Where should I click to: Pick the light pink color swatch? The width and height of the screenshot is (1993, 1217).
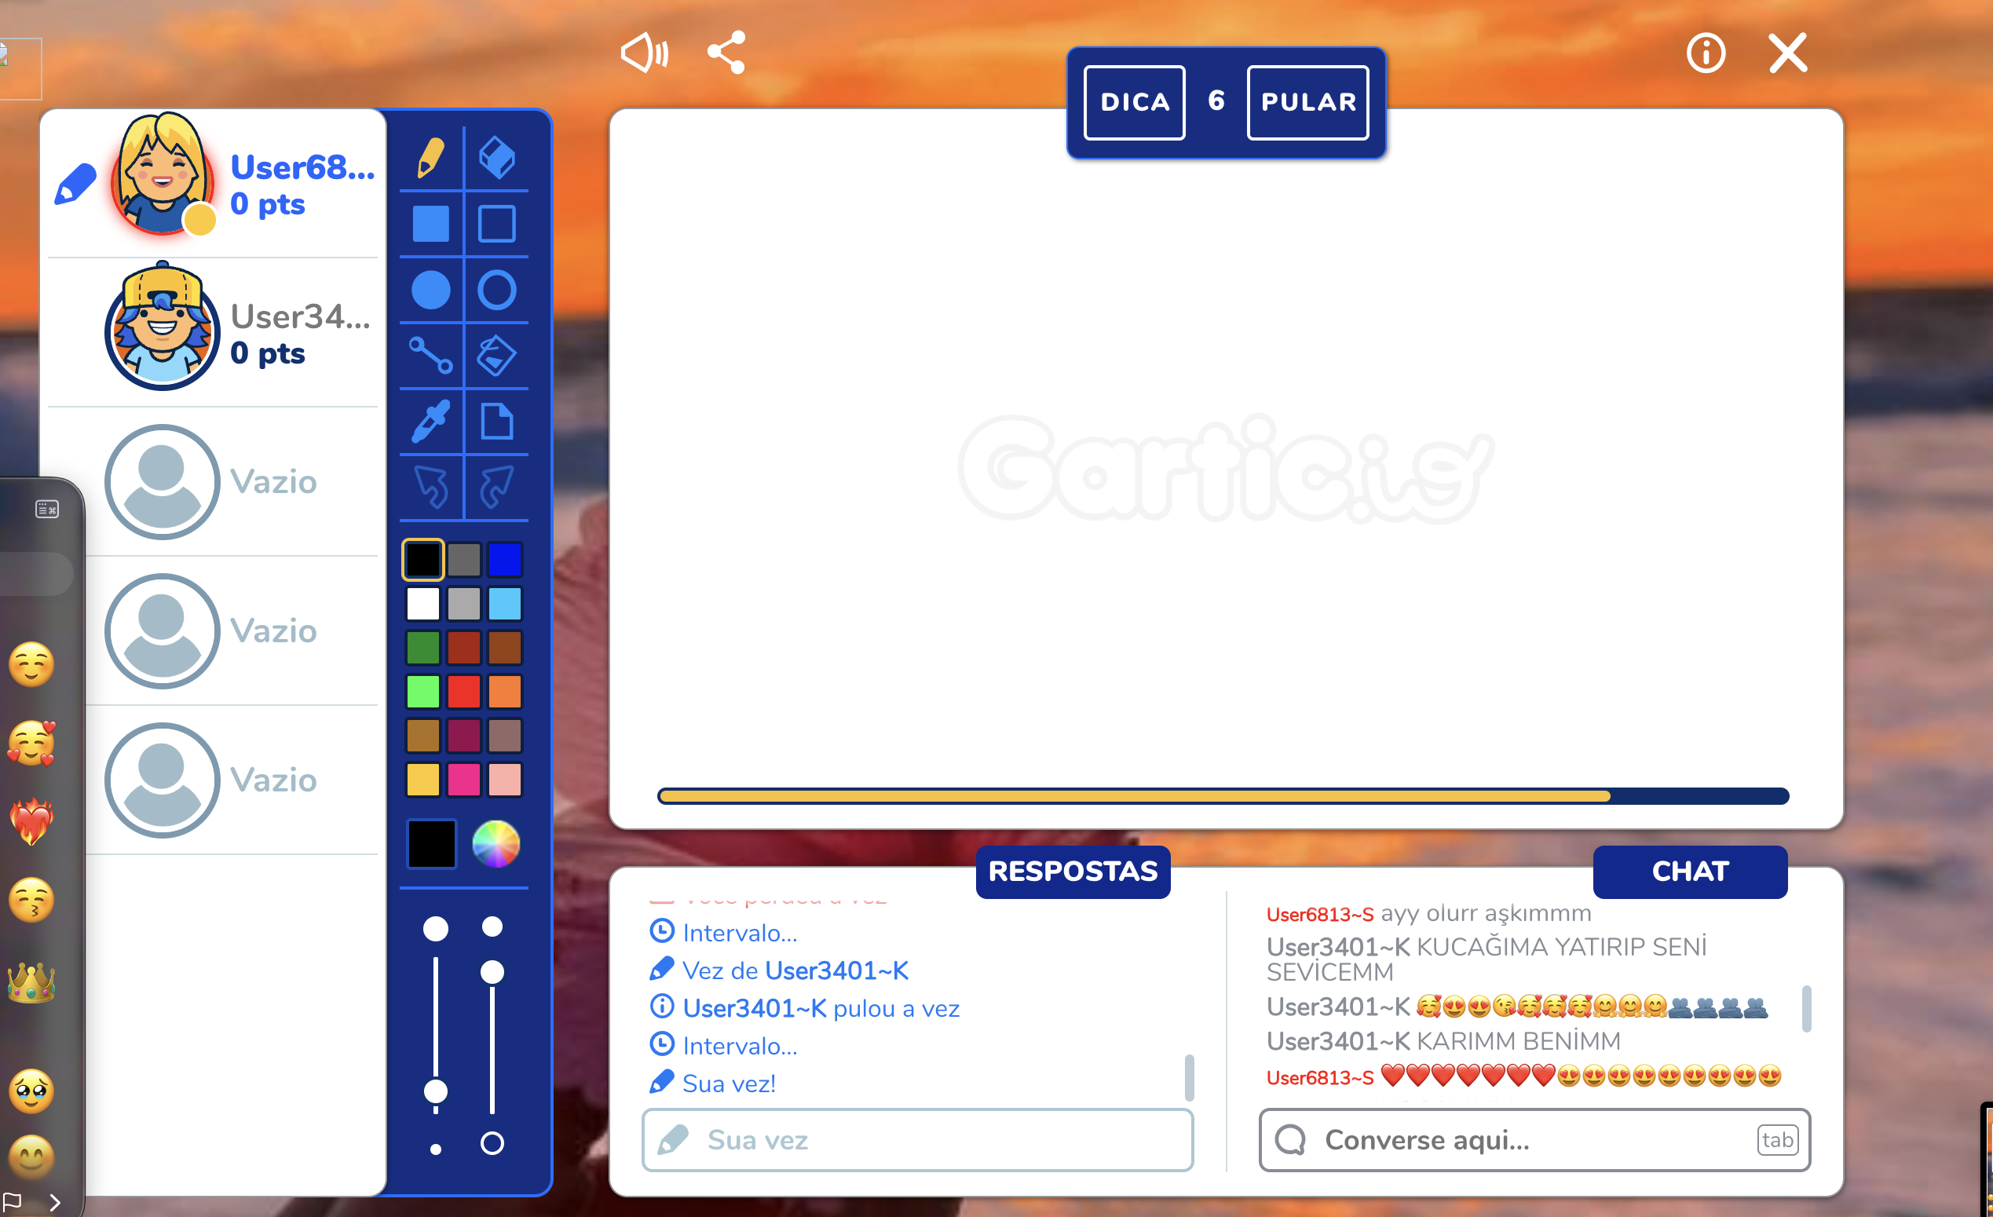pyautogui.click(x=506, y=780)
